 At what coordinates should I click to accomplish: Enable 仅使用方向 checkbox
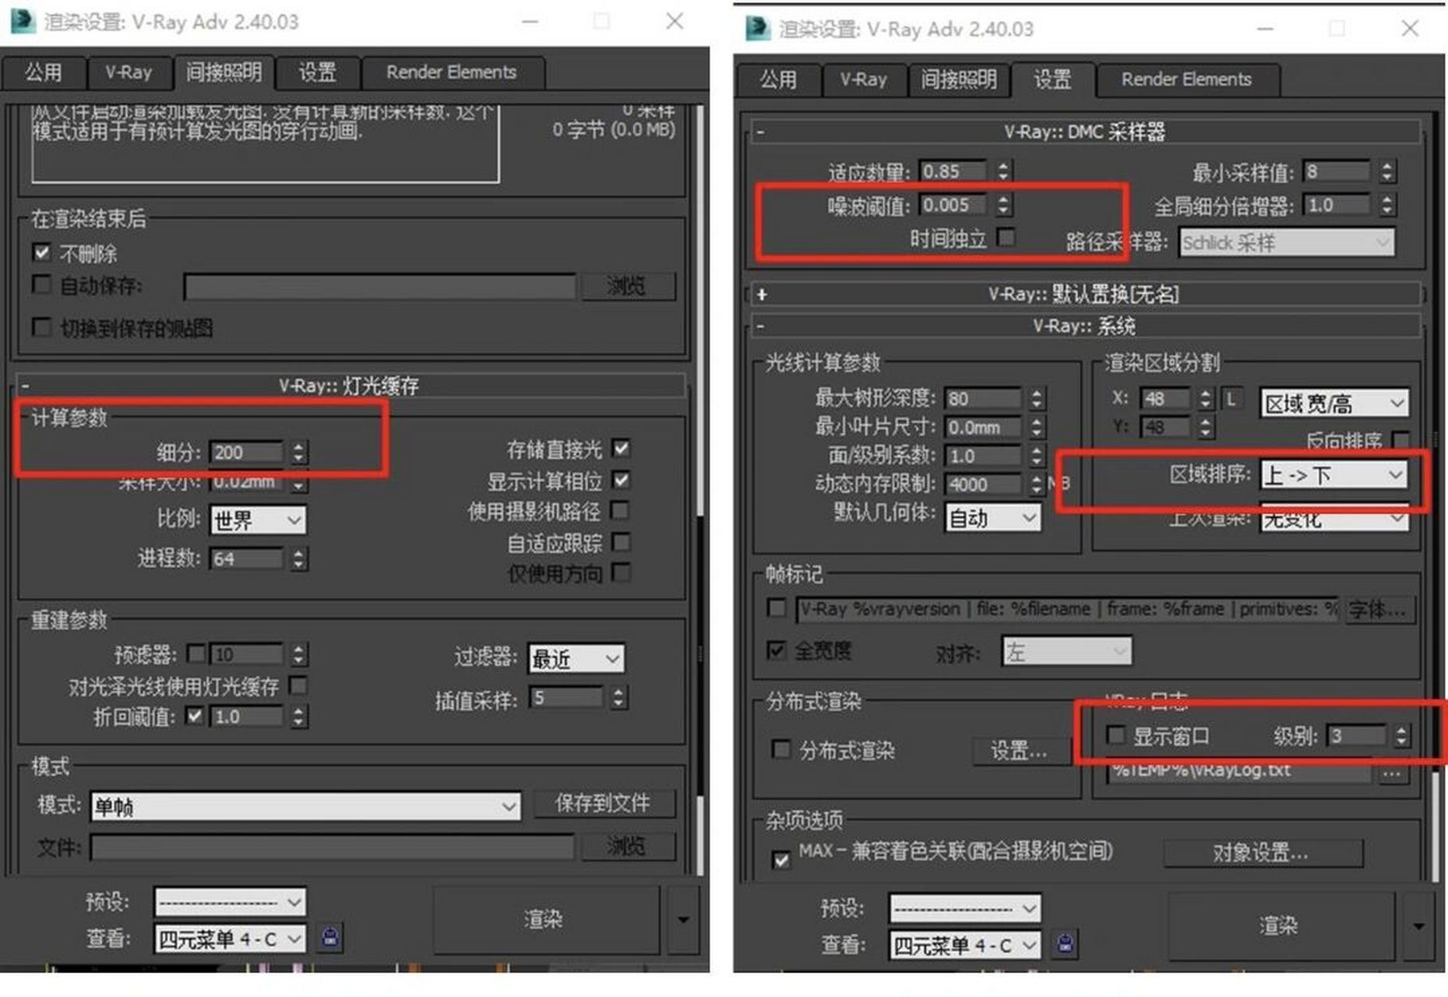coord(621,572)
